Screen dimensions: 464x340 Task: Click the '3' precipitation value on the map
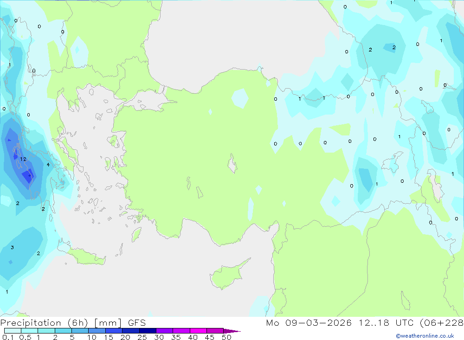point(12,247)
